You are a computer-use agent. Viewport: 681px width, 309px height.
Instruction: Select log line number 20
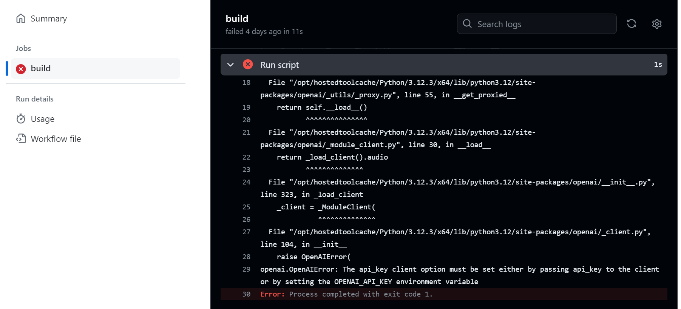(x=246, y=120)
